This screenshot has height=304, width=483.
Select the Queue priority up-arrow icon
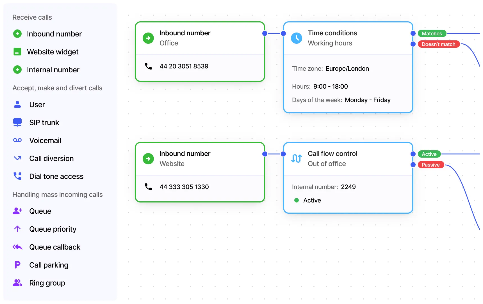pyautogui.click(x=17, y=229)
